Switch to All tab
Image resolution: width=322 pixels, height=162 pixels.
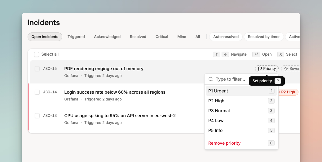(198, 37)
